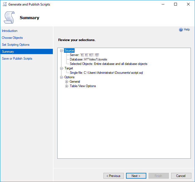195x182 pixels.
Task: Go to the Introduction step
Action: click(x=9, y=31)
